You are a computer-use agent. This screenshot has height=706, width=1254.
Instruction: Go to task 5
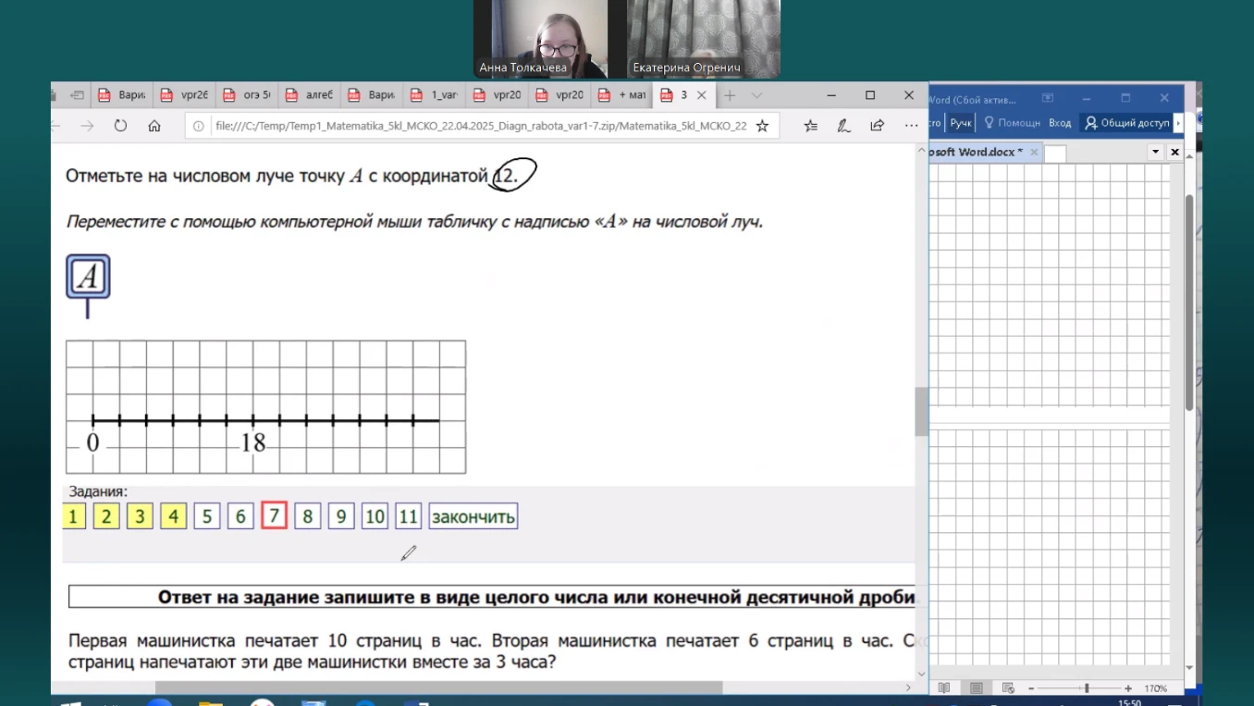click(207, 516)
